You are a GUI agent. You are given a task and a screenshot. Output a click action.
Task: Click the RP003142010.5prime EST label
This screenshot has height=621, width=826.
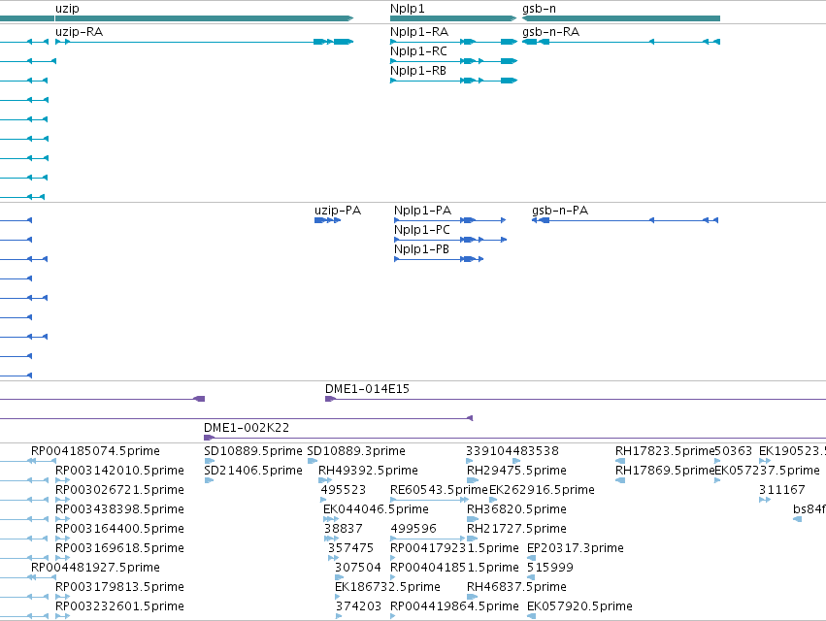tap(119, 471)
